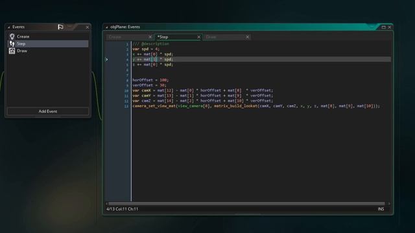Click the line 4 gutter arrow marker
The image size is (415, 233).
[x=106, y=60]
